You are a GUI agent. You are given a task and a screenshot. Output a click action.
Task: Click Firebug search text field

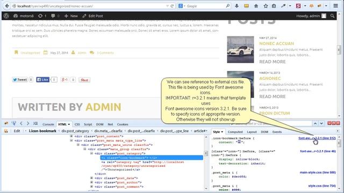click(270, 124)
